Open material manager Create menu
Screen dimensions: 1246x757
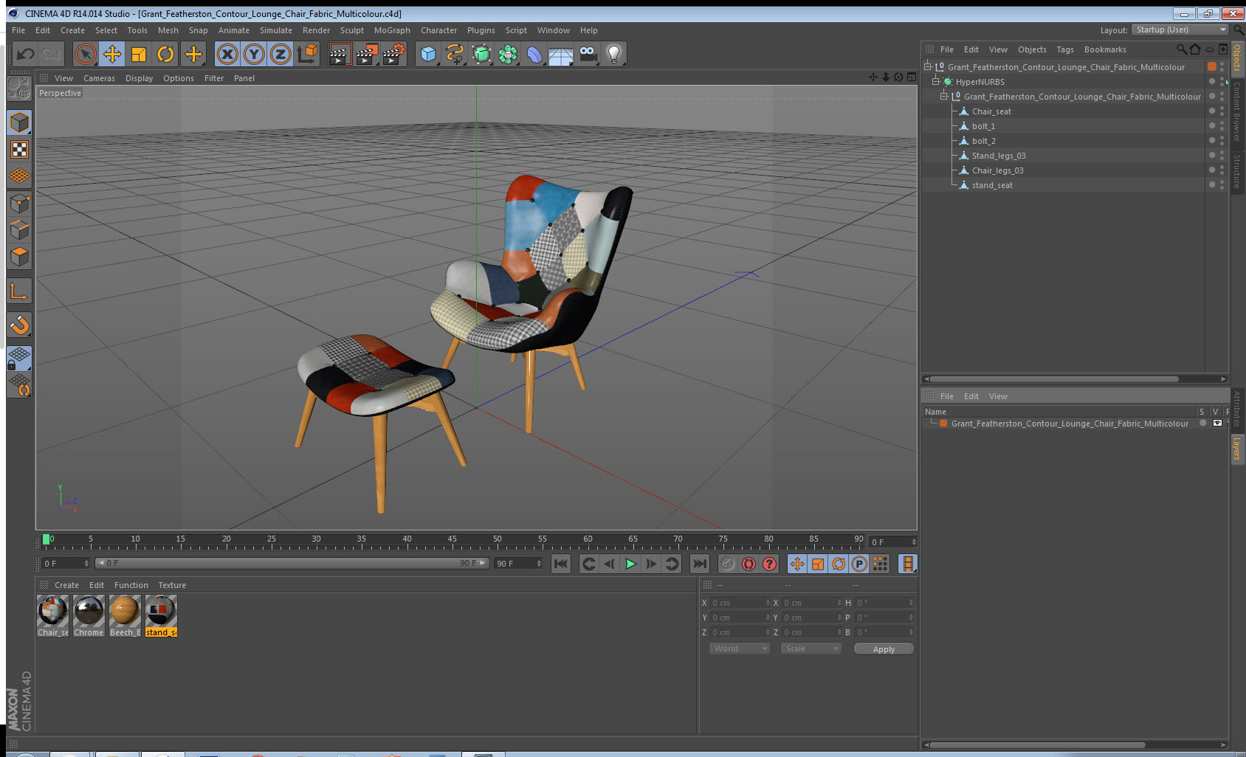[66, 585]
